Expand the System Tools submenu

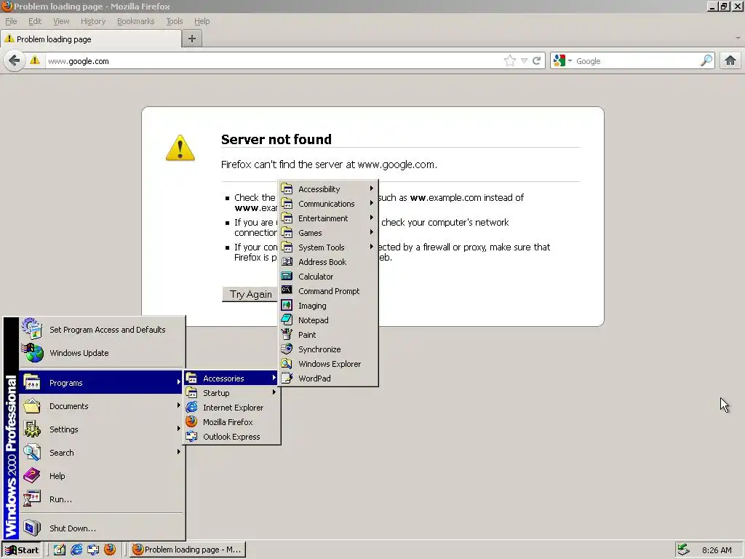[328, 247]
